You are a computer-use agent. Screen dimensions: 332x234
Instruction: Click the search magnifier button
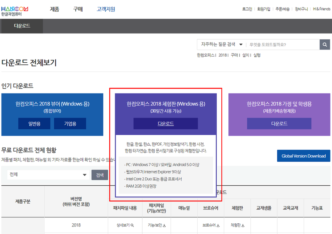coord(325,45)
